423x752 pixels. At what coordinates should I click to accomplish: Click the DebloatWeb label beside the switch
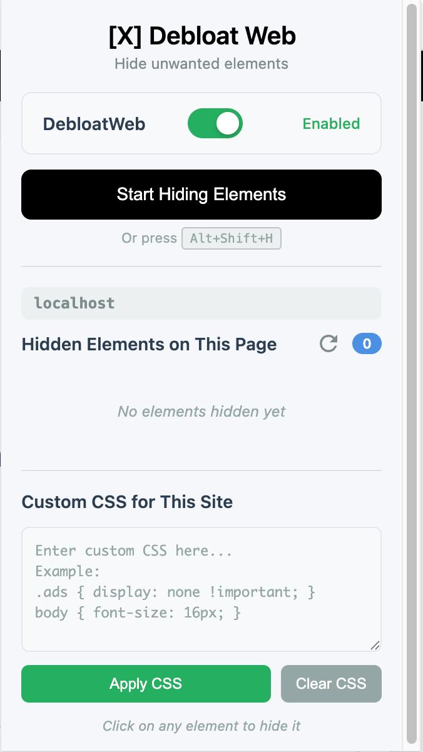pyautogui.click(x=94, y=124)
